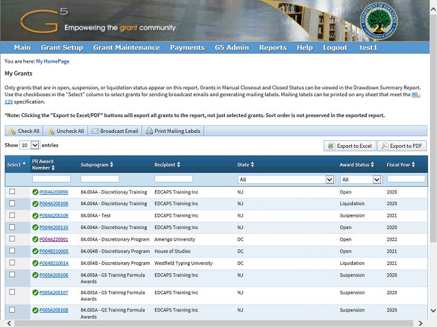Click green status icon beside P004A200096

35,192
